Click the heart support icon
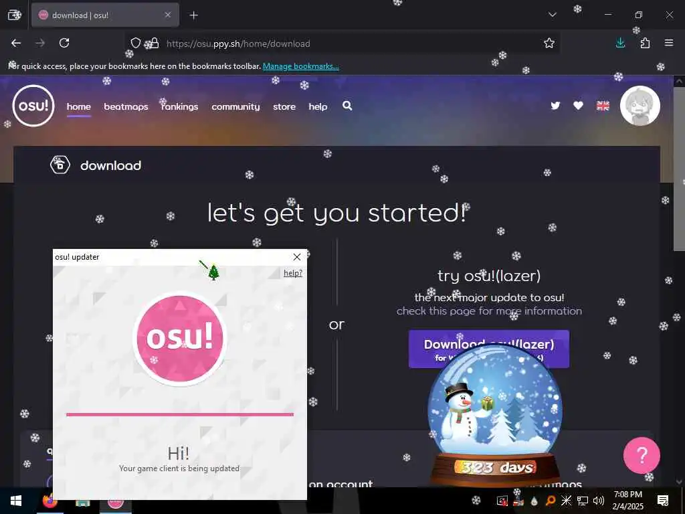 578,106
